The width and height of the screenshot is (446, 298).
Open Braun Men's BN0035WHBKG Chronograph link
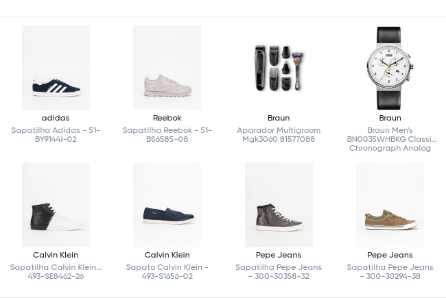[390, 139]
